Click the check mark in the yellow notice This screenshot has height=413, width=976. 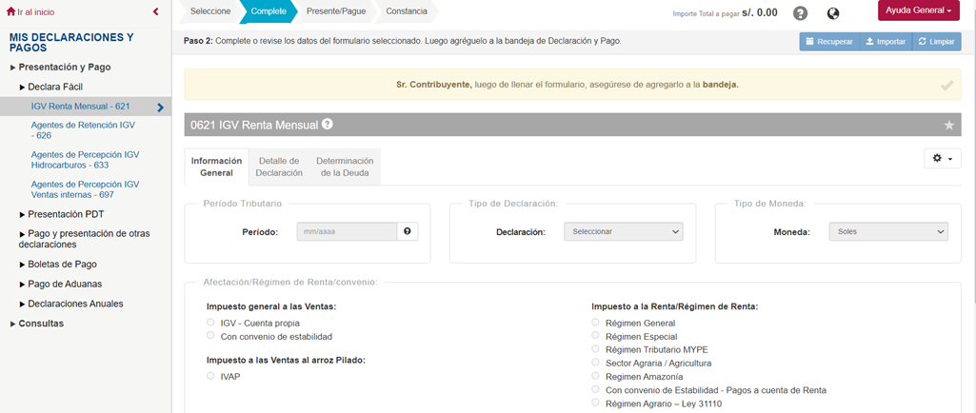(946, 86)
